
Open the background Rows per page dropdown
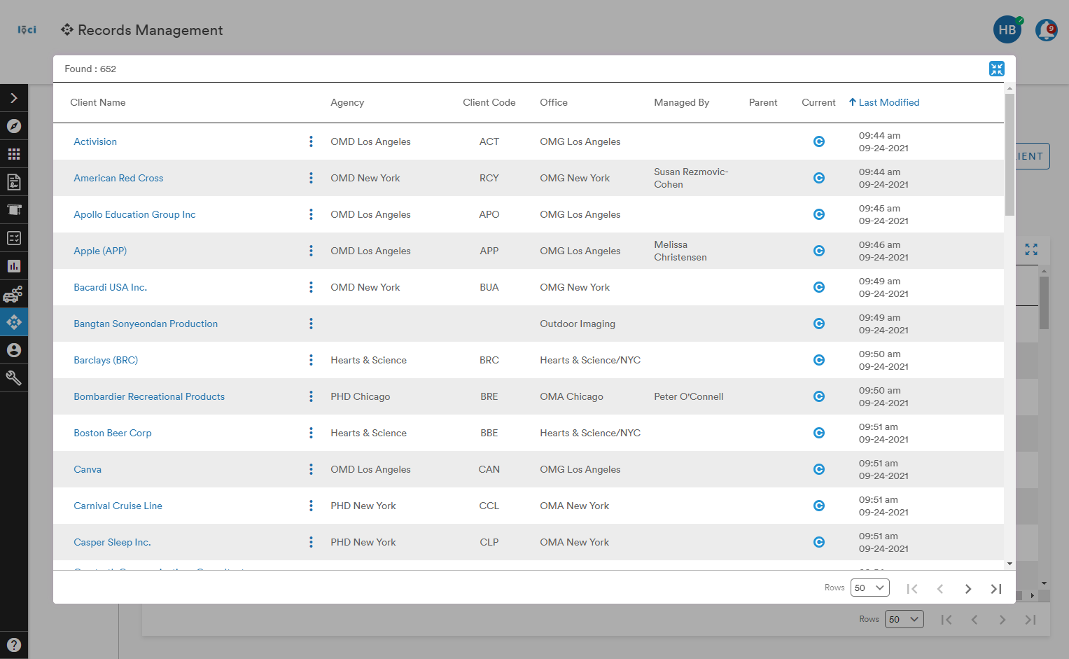(x=904, y=619)
